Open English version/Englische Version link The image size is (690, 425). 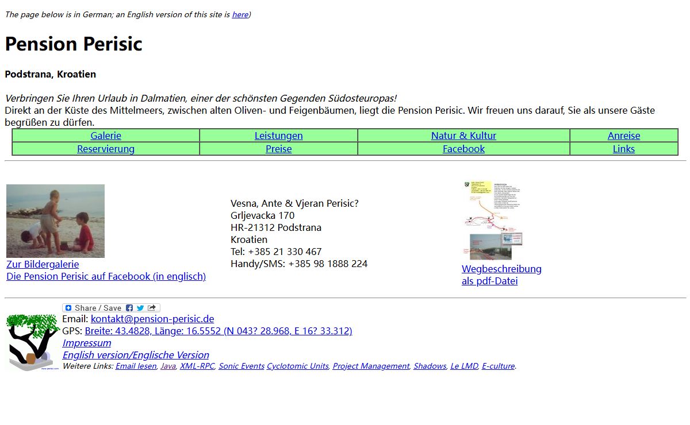tap(136, 355)
